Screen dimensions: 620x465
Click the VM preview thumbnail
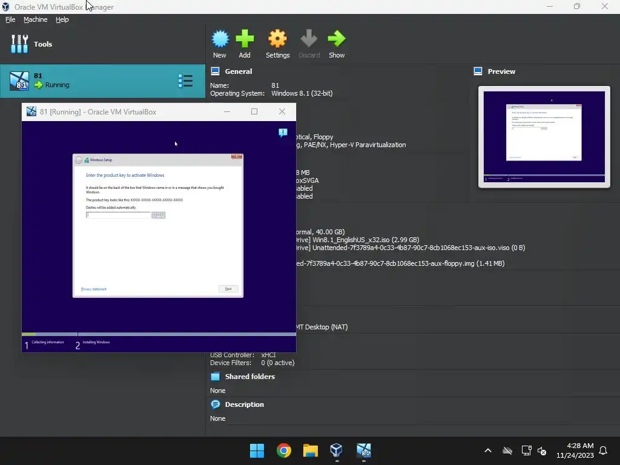point(544,137)
